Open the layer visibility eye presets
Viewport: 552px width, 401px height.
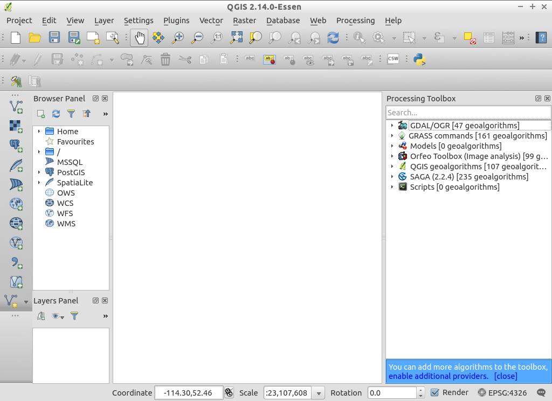pyautogui.click(x=57, y=316)
